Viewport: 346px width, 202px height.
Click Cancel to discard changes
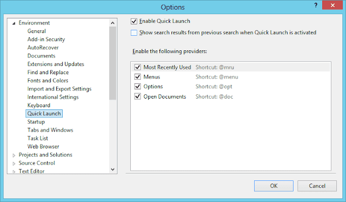(x=317, y=186)
